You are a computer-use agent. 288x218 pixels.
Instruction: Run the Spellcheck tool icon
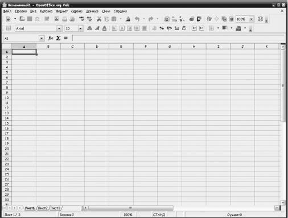pos(81,19)
